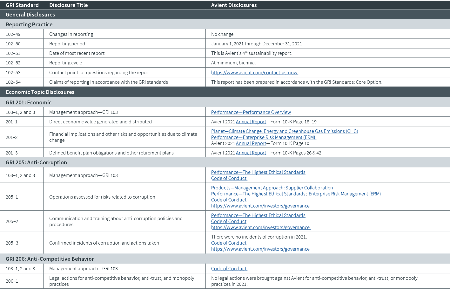Image resolution: width=450 pixels, height=295 pixels.
Task: Open governance link in row 205-2
Action: point(260,227)
